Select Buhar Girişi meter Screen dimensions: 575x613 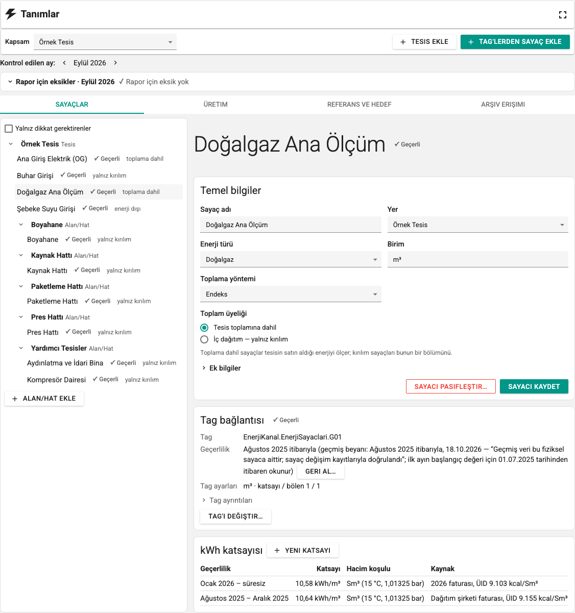pyautogui.click(x=99, y=176)
